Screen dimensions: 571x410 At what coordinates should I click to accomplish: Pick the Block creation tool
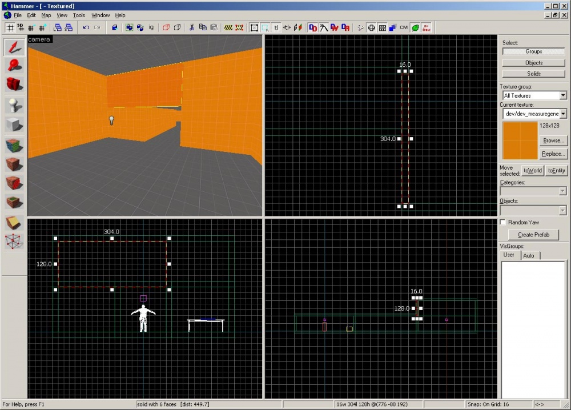(15, 124)
